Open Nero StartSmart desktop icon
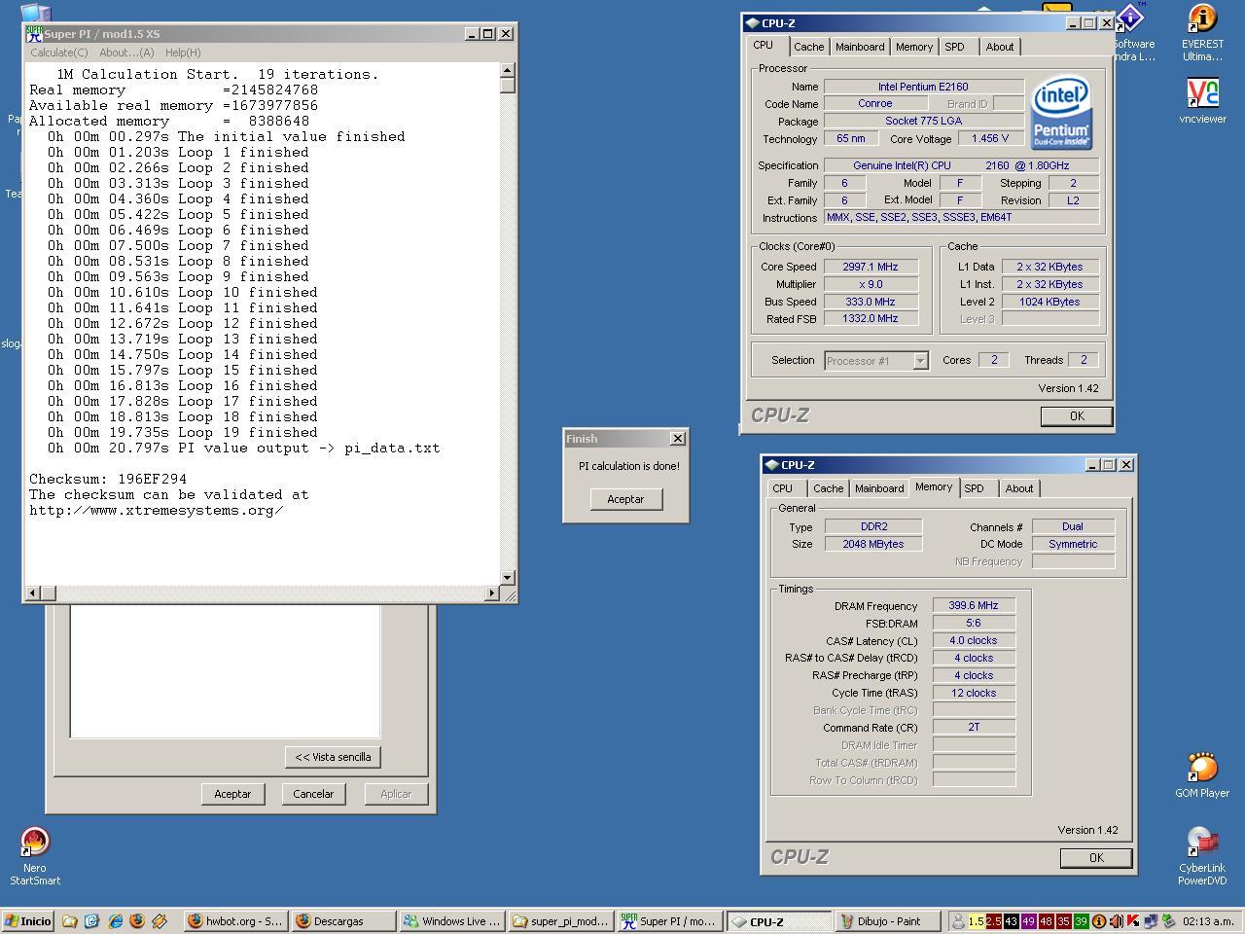1245x934 pixels. (35, 856)
